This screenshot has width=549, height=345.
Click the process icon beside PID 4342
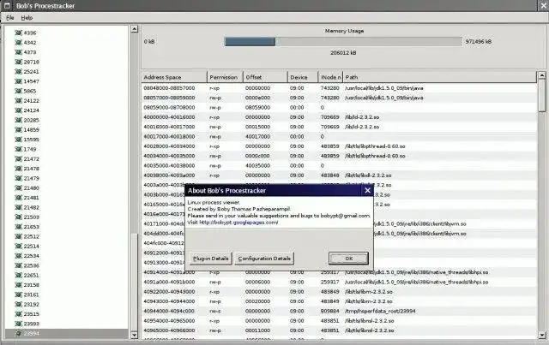pos(19,43)
